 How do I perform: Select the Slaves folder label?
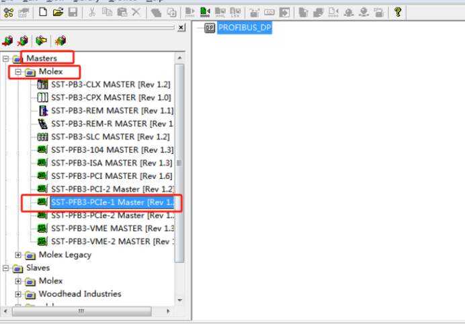point(38,268)
